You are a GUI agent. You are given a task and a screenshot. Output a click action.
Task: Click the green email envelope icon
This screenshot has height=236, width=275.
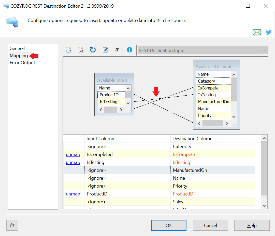pyautogui.click(x=257, y=32)
